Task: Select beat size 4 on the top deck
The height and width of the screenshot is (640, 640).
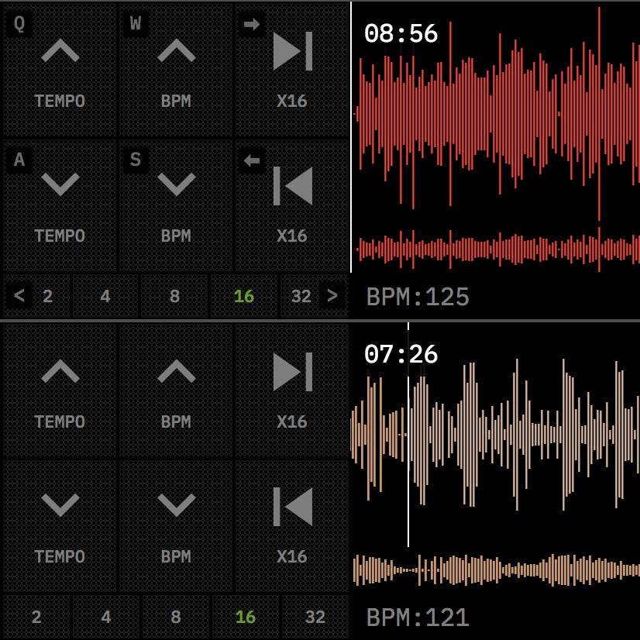Action: 105,296
